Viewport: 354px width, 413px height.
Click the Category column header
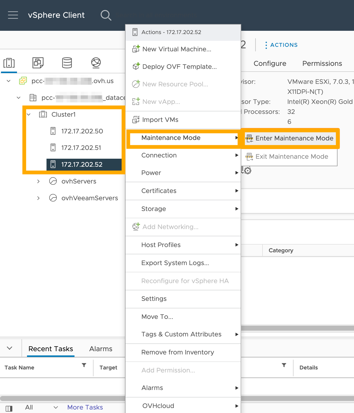click(x=281, y=250)
